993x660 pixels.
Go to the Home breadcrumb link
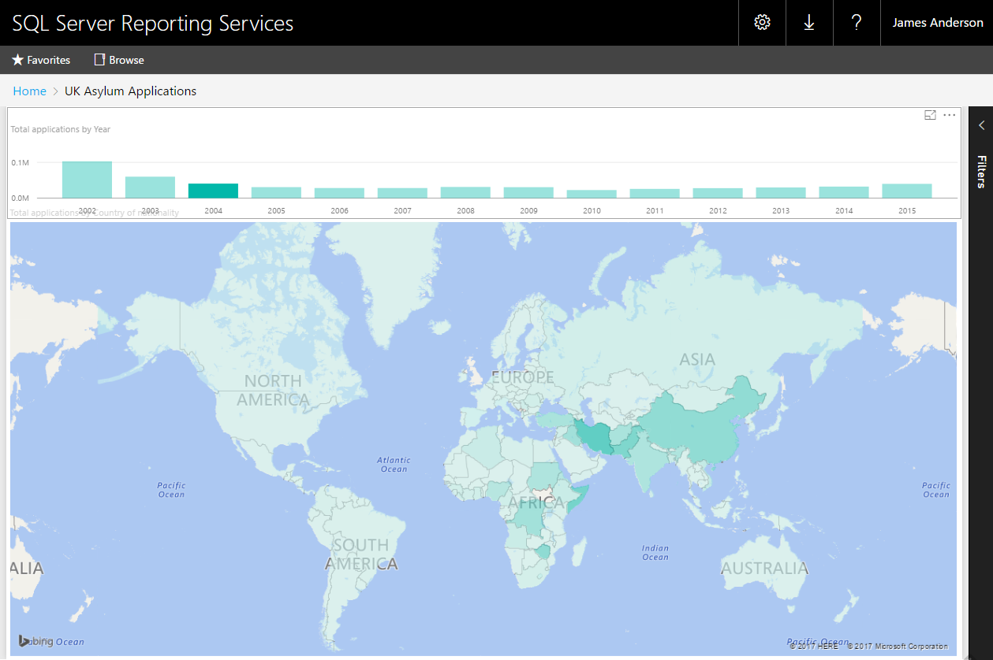(x=29, y=91)
